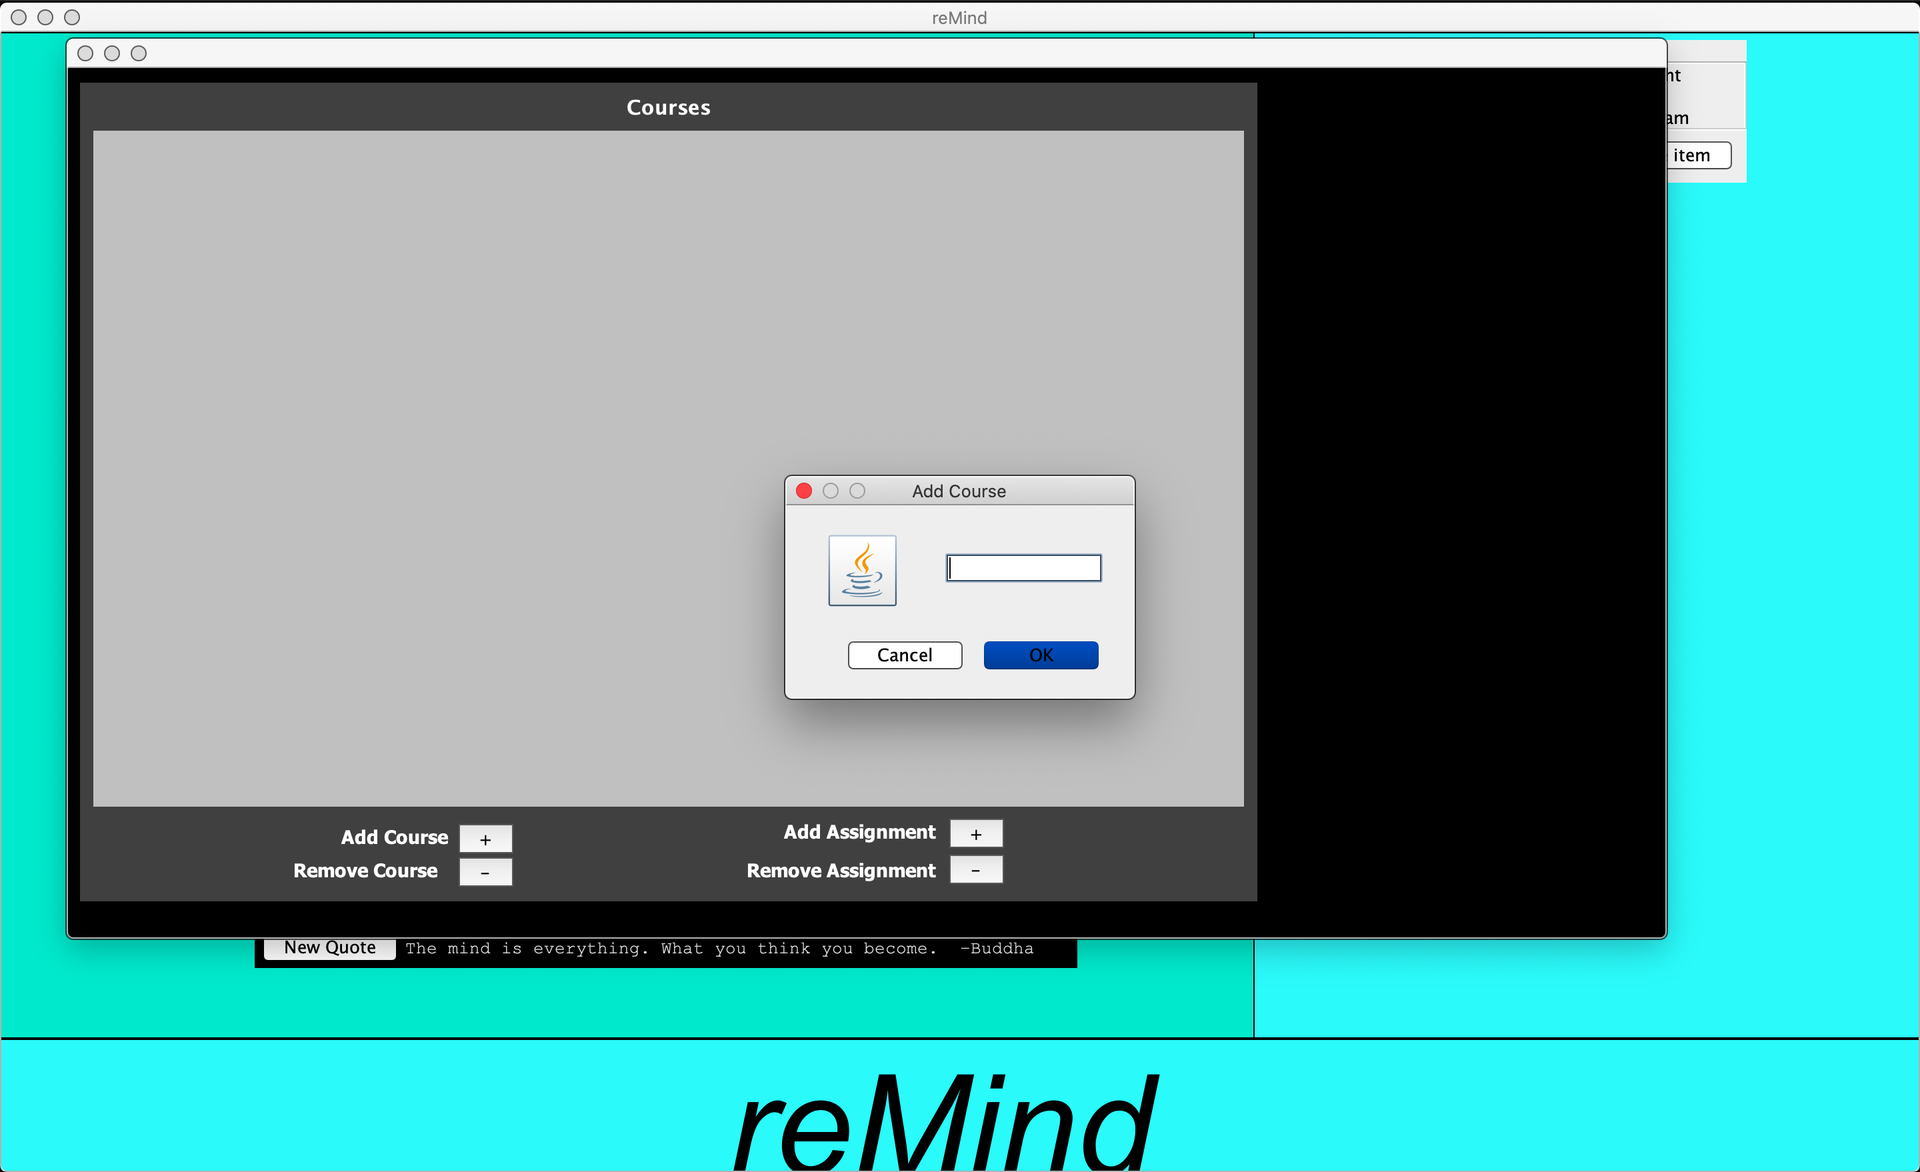Screen dimensions: 1920x1172
Task: Close the Courses window with the leftmost button
Action: click(x=86, y=53)
